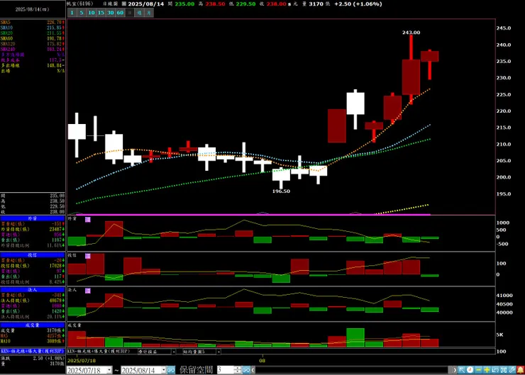
Task: Click the closing price 238.00 in header
Action: [x=276, y=4]
